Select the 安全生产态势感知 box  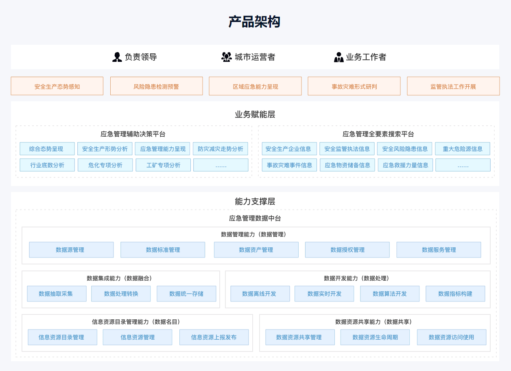pos(57,86)
